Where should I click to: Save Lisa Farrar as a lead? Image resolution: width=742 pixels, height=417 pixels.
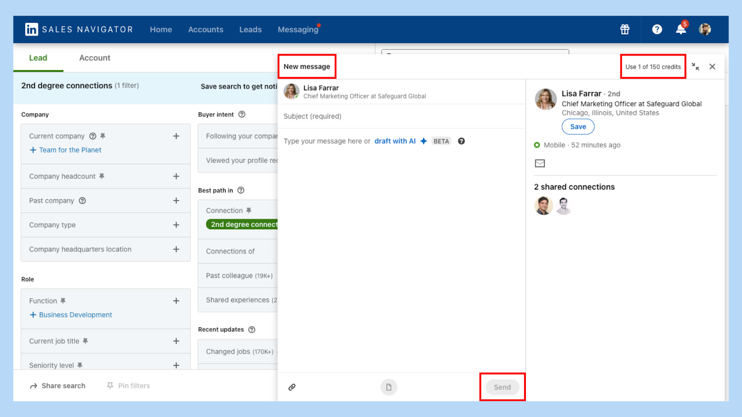tap(578, 126)
